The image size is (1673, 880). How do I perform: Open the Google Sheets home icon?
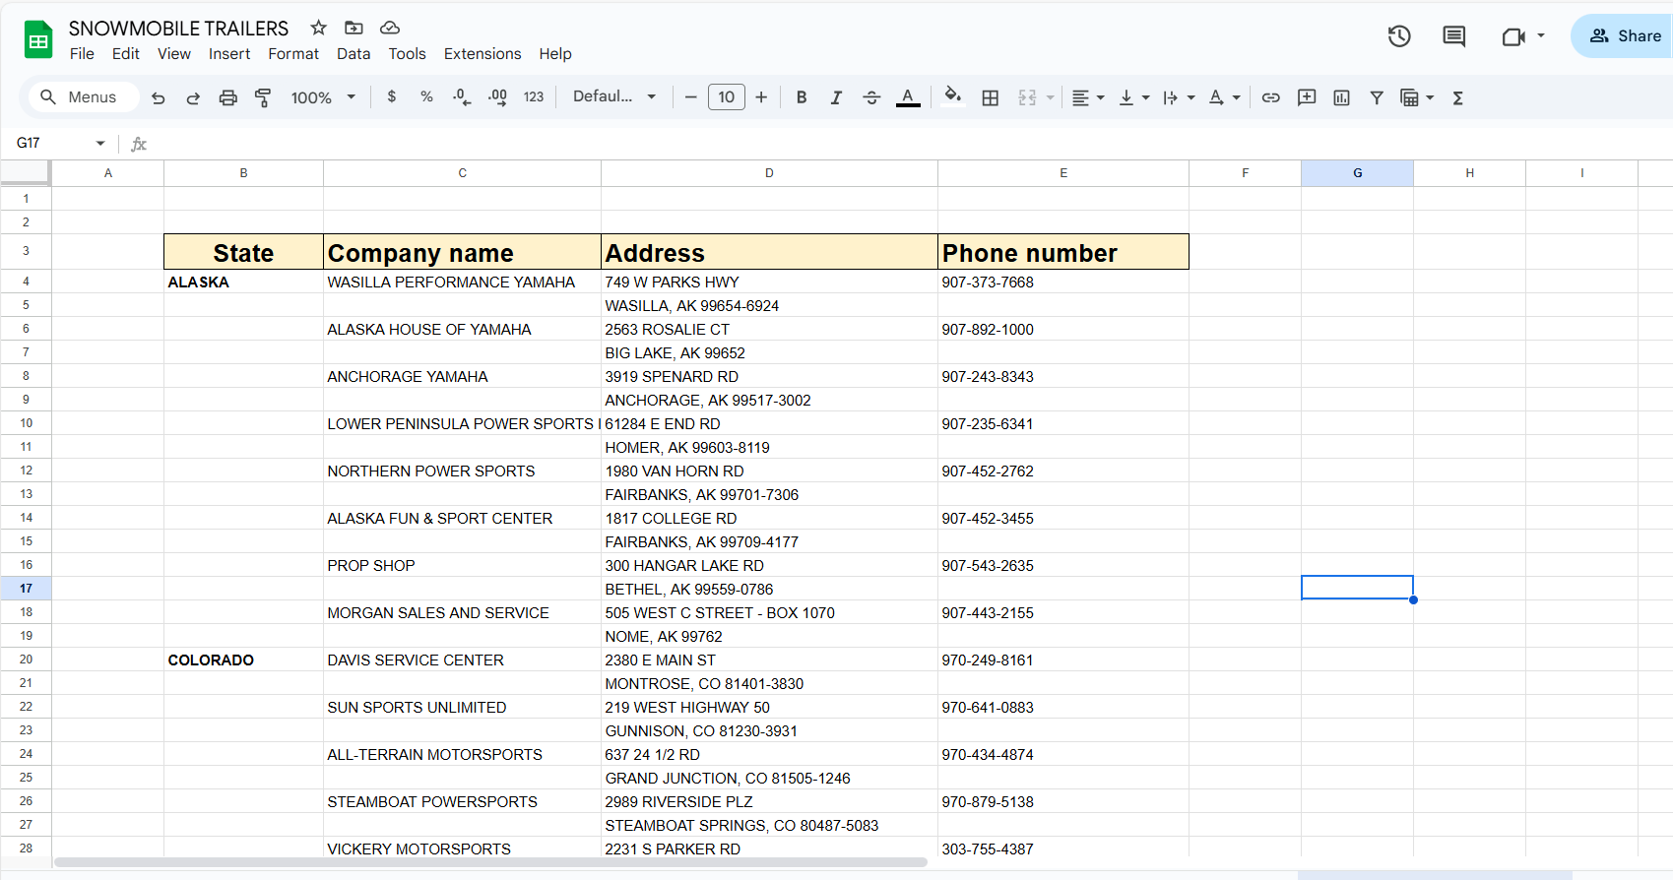38,39
